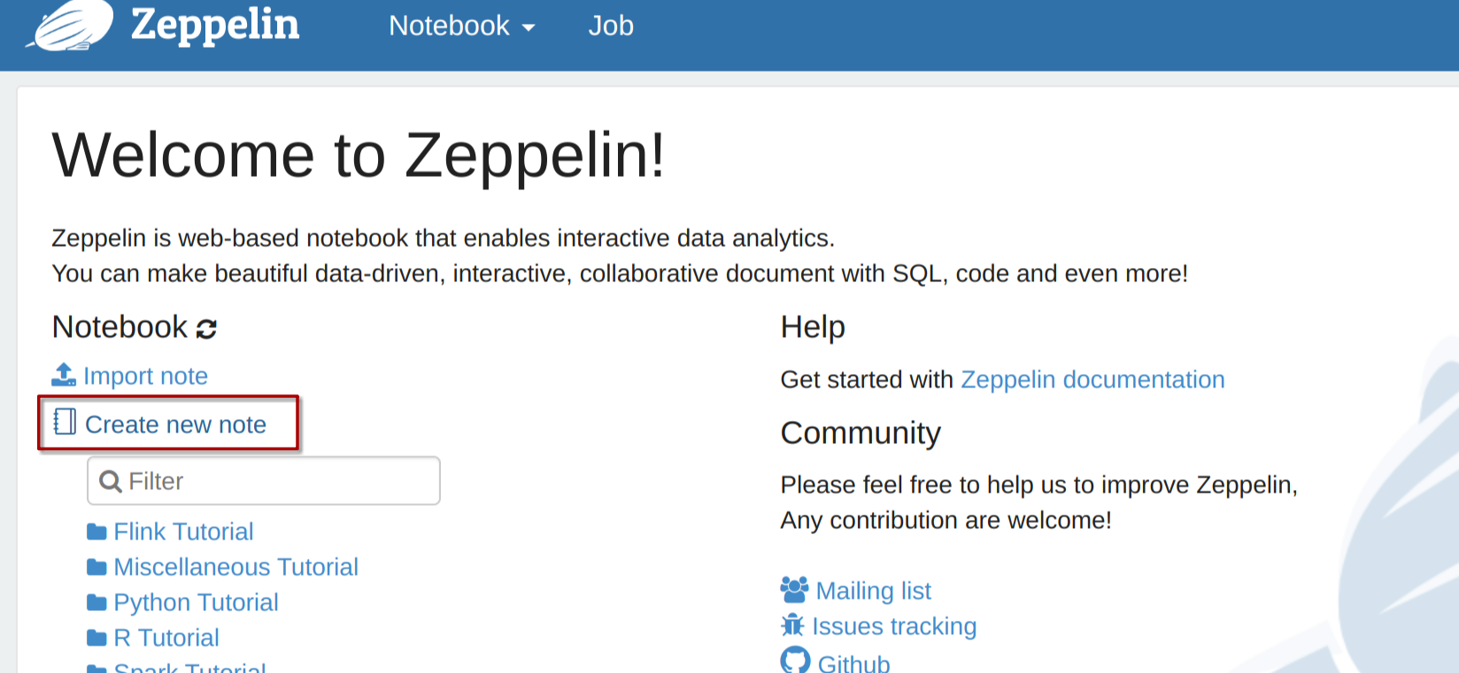Click the Import note link
The height and width of the screenshot is (673, 1459).
click(145, 376)
